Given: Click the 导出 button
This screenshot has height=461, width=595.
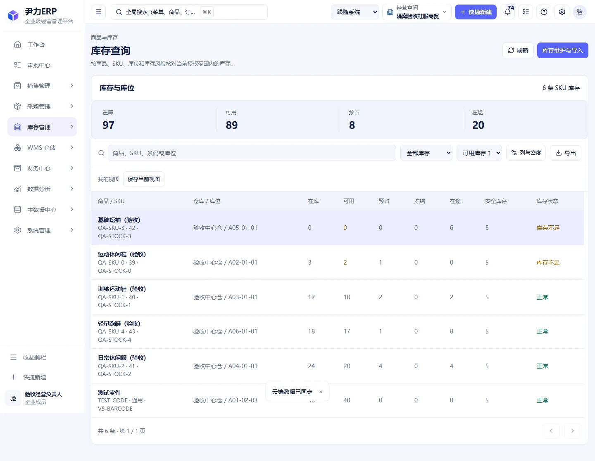Looking at the screenshot, I should tap(566, 153).
